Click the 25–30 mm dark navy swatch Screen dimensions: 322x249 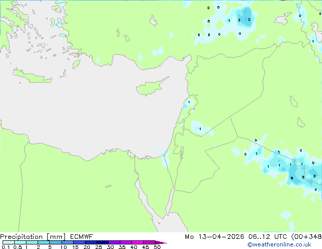point(102,242)
